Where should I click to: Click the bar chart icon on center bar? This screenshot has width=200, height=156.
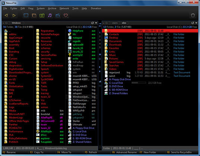tap(100, 81)
